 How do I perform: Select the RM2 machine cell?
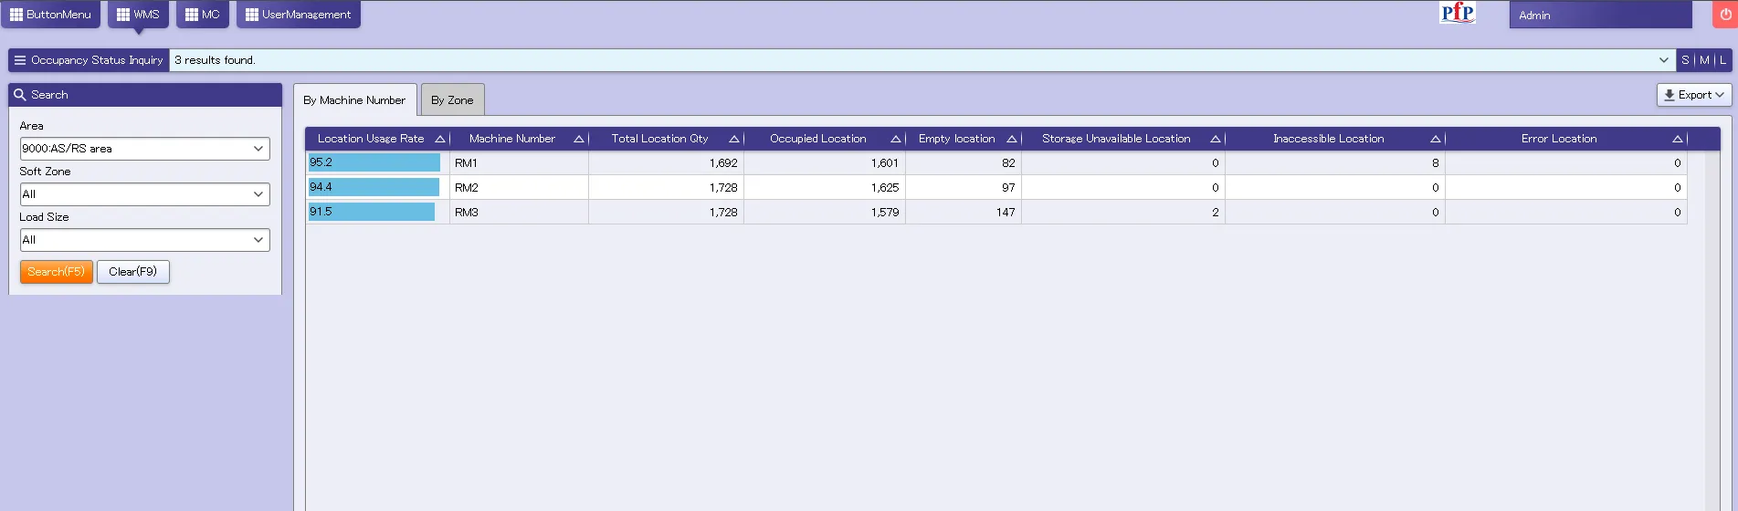[x=519, y=188]
